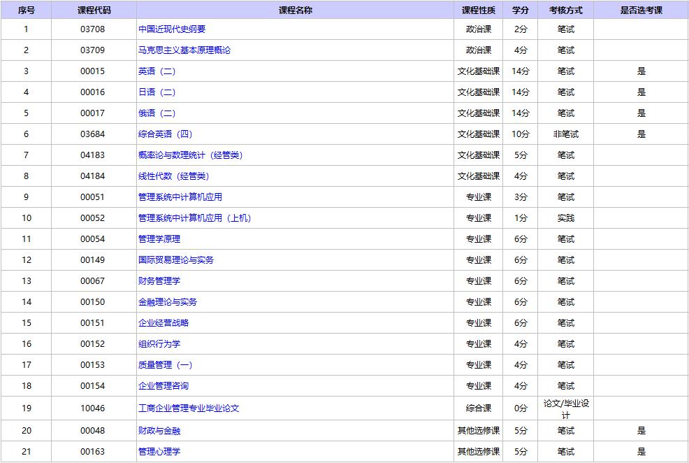The height and width of the screenshot is (463, 689).
Task: Open the 日语（二） course link
Action: [x=157, y=92]
